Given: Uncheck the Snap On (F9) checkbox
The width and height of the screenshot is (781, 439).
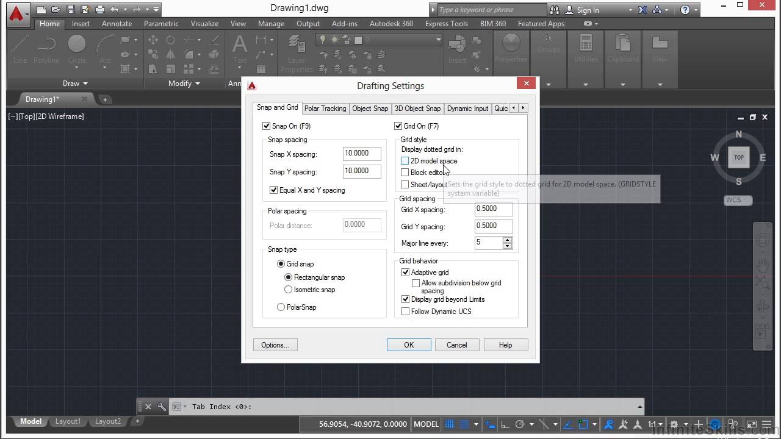Looking at the screenshot, I should coord(266,126).
